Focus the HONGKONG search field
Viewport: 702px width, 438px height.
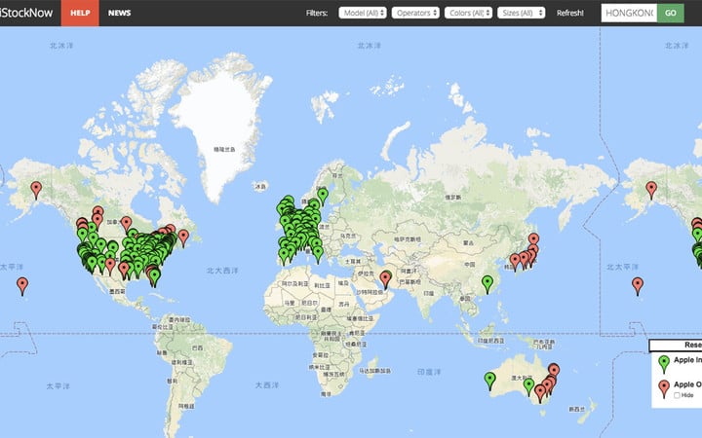tap(629, 13)
